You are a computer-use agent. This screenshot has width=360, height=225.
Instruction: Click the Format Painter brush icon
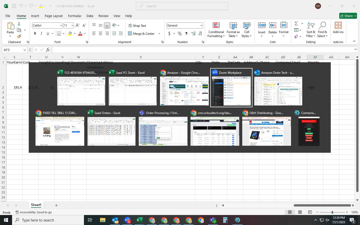(19, 36)
